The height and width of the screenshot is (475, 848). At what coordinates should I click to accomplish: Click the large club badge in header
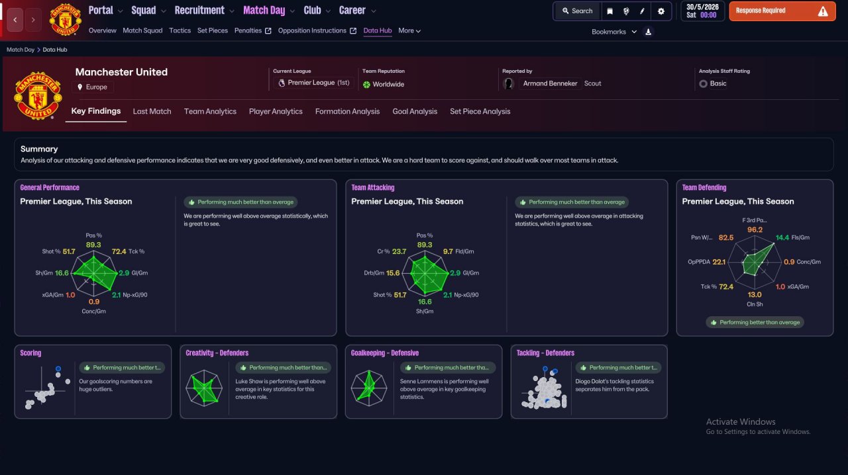37,95
